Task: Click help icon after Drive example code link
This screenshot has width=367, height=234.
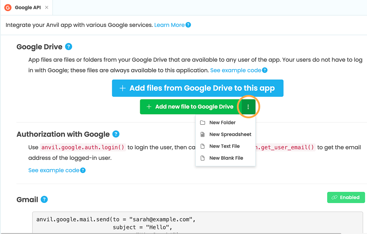Action: [x=265, y=70]
